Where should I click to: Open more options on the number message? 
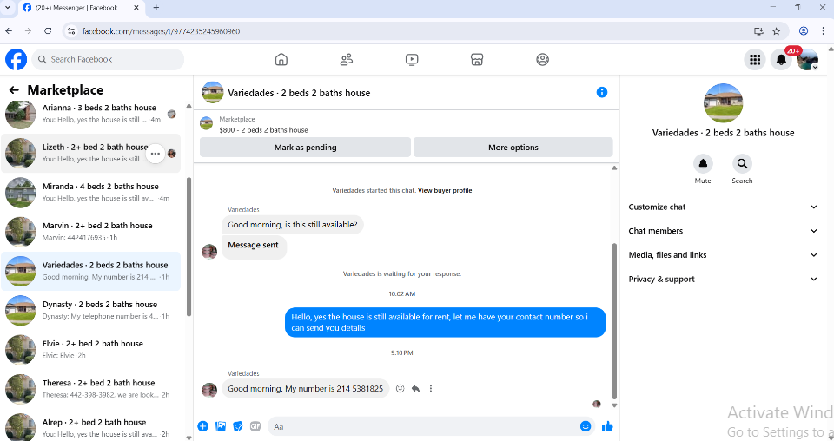(x=431, y=388)
